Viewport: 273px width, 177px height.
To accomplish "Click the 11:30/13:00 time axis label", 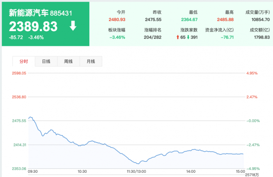I will (x=136, y=171).
